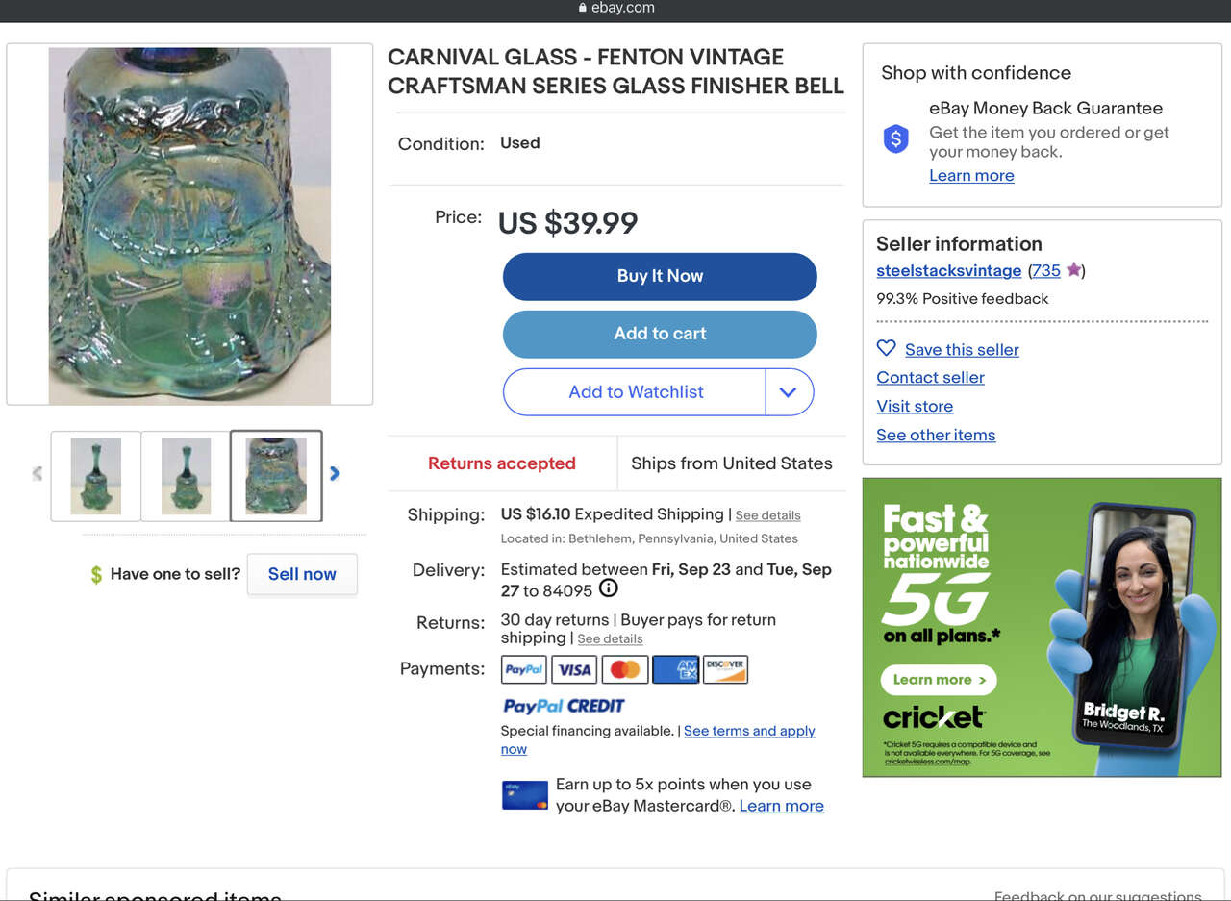Click the previous thumbnail arrow
Viewport: 1231px width, 901px height.
pos(38,473)
